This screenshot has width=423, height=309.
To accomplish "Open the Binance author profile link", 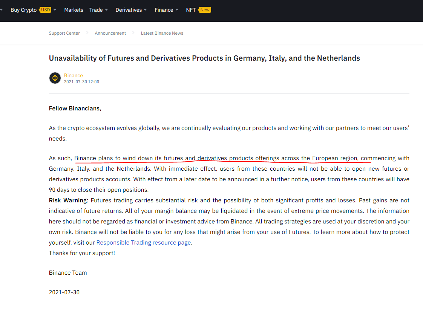I will click(73, 75).
